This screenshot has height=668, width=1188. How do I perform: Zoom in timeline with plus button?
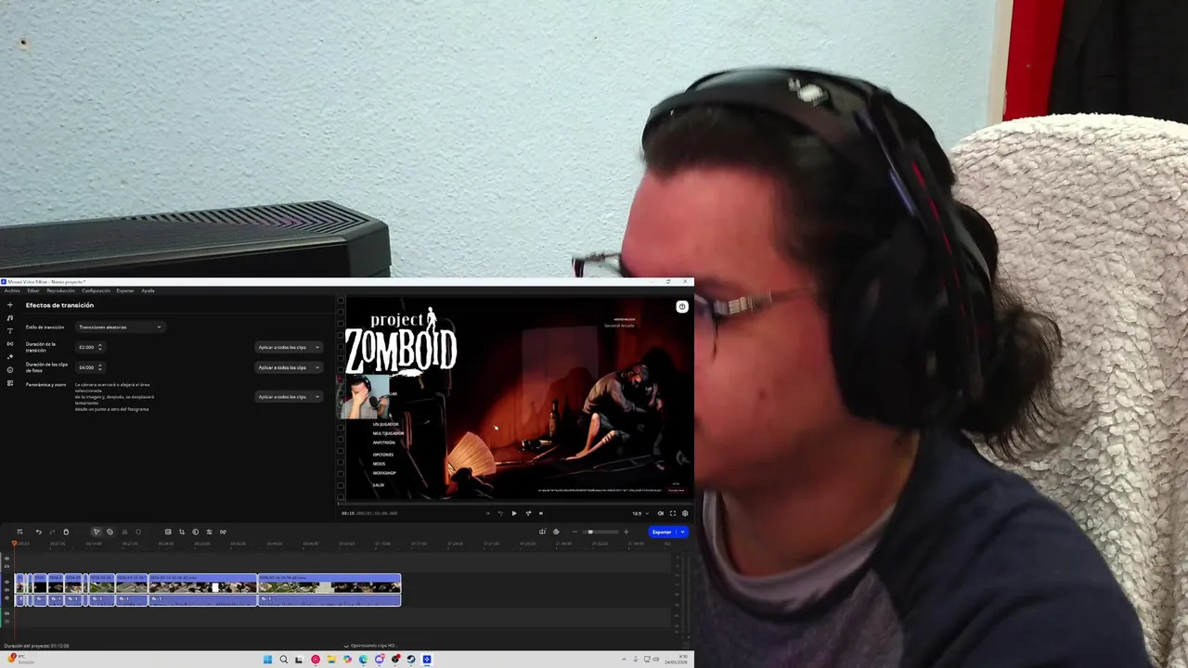point(626,532)
